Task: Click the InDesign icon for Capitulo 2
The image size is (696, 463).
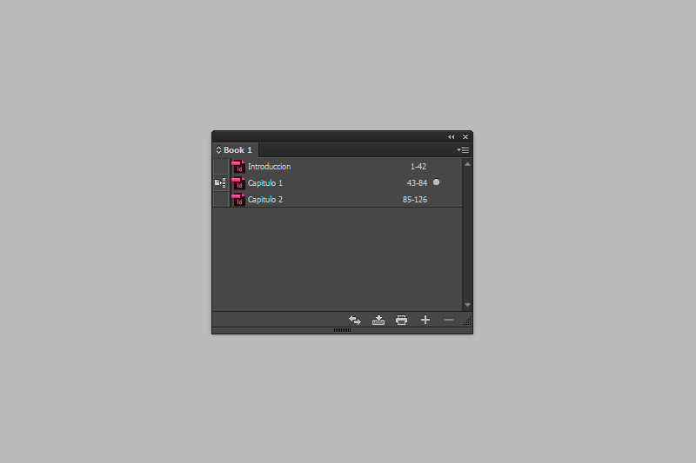Action: [x=238, y=200]
